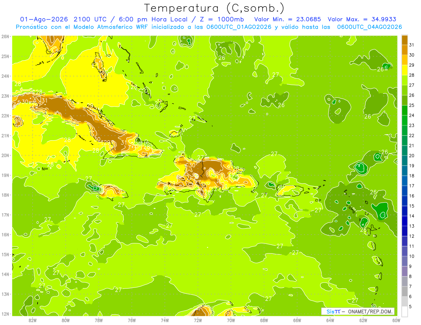Viewport: 421px width, 325px height.
Task: Click the '26N' latitude axis label
Action: click(x=5, y=36)
